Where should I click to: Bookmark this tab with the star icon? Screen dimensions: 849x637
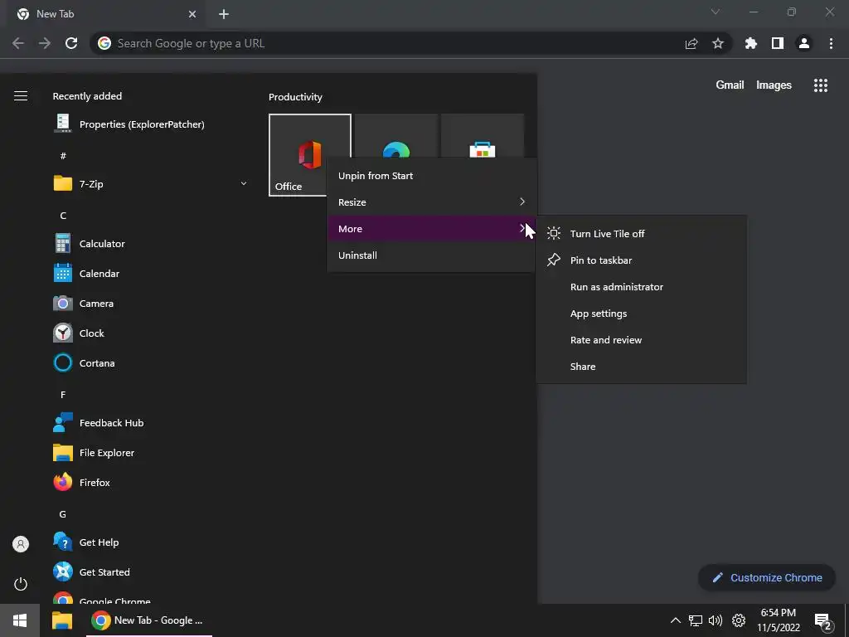point(718,43)
